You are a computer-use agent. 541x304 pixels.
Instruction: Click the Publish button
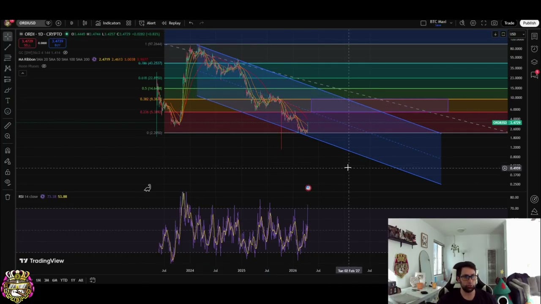click(x=529, y=23)
